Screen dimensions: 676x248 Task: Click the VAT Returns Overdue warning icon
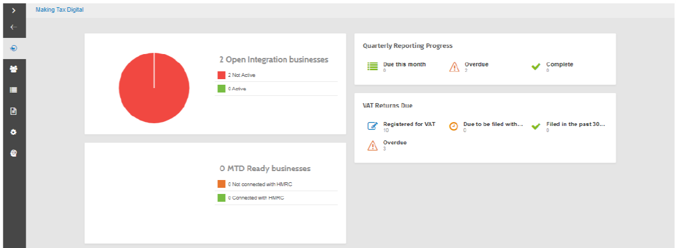click(x=373, y=145)
